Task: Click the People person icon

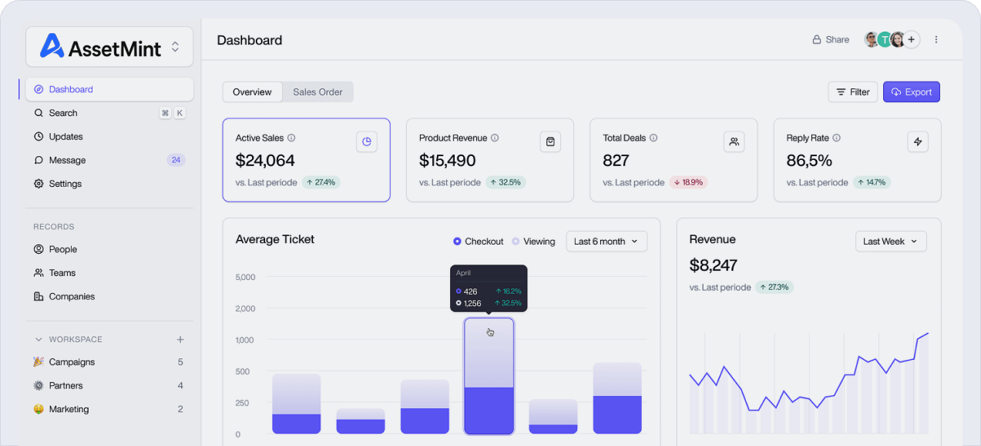Action: tap(39, 249)
